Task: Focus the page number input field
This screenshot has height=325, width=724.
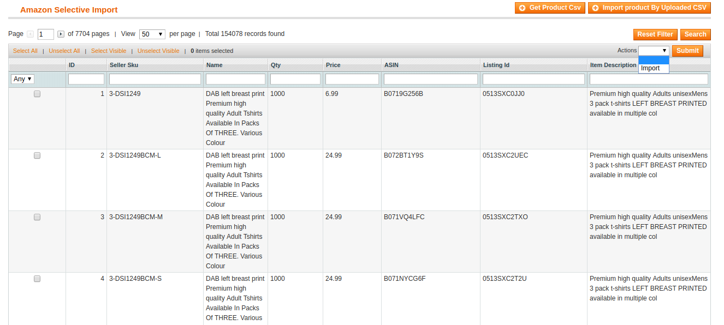Action: coord(46,34)
